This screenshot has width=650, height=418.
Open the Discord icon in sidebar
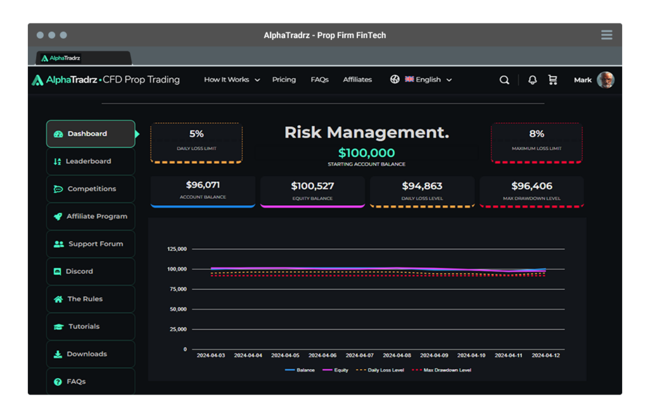tap(58, 271)
